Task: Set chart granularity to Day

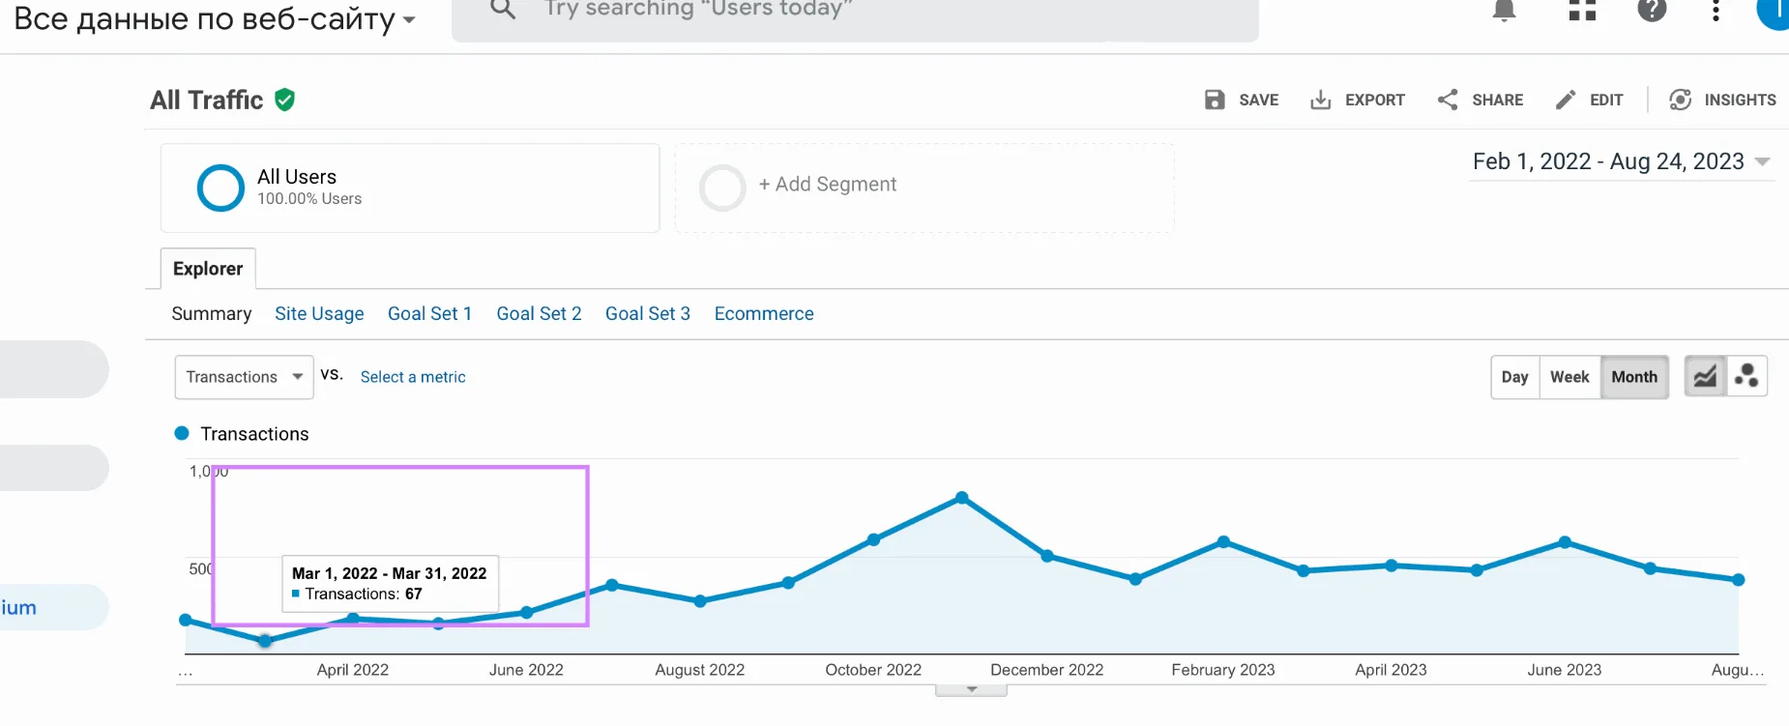Action: (x=1514, y=377)
